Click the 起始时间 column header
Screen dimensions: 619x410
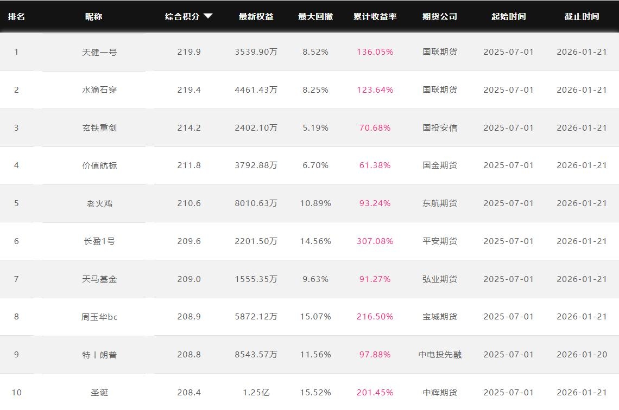point(508,16)
